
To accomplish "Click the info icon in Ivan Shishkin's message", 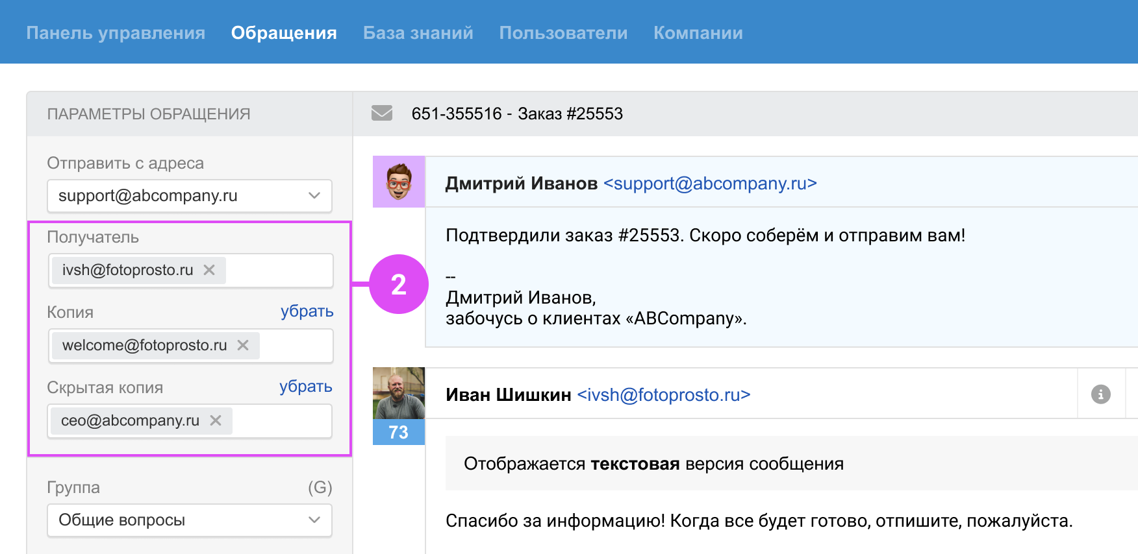I will 1100,394.
